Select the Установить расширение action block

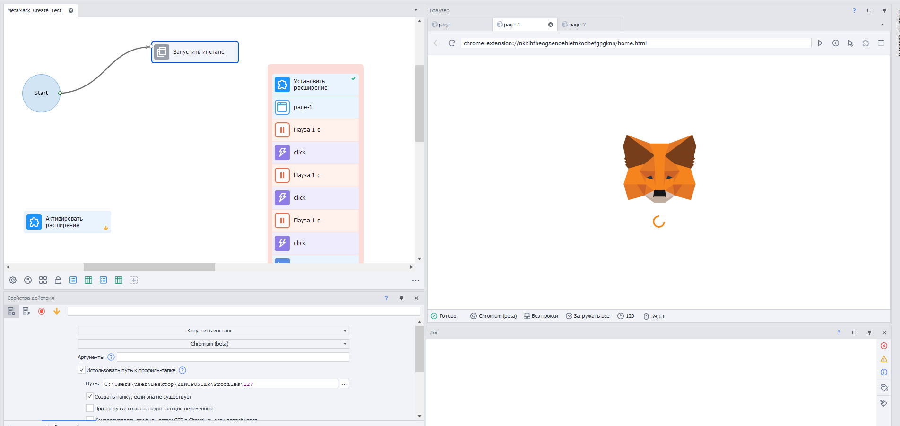pos(316,85)
